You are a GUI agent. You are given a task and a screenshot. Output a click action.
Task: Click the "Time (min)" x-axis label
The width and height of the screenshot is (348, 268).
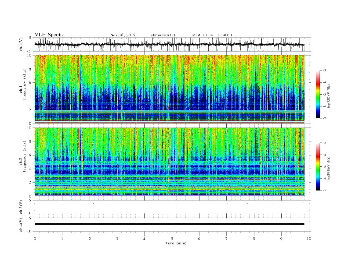click(176, 243)
